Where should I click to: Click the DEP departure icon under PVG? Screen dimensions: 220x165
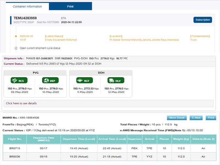[50, 81]
